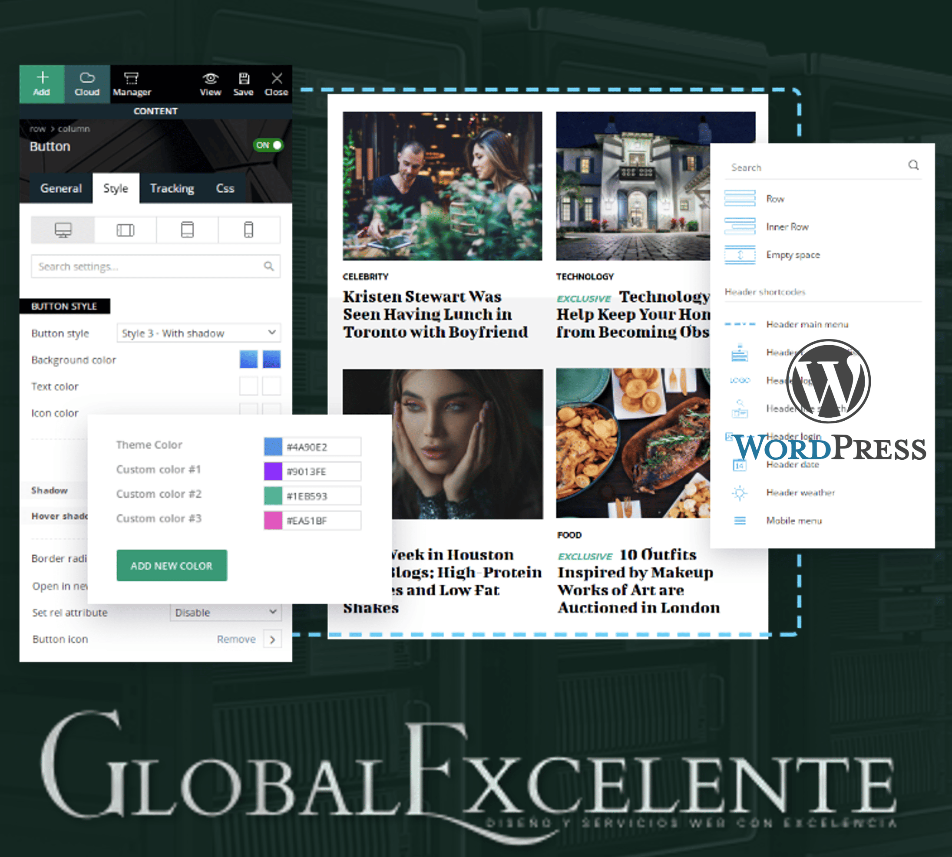The height and width of the screenshot is (857, 952).
Task: Open the Tracking tab
Action: coord(172,188)
